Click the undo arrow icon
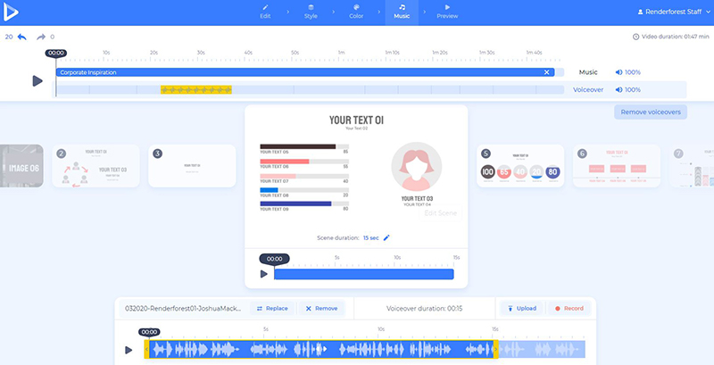This screenshot has width=714, height=365. [21, 37]
